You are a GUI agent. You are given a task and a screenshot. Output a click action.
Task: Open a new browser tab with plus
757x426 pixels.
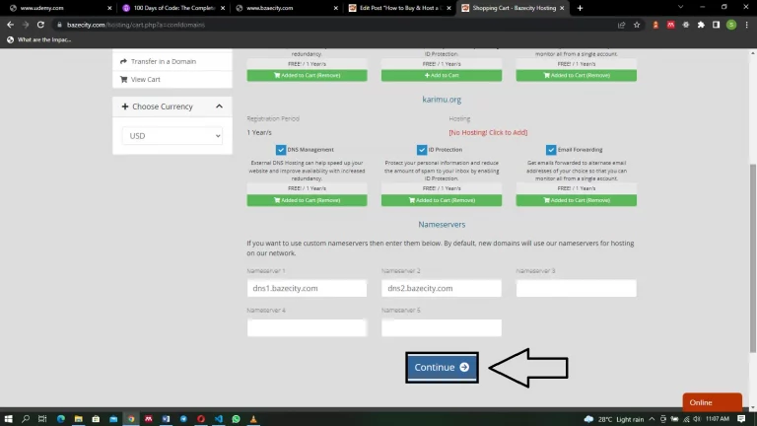tap(580, 8)
